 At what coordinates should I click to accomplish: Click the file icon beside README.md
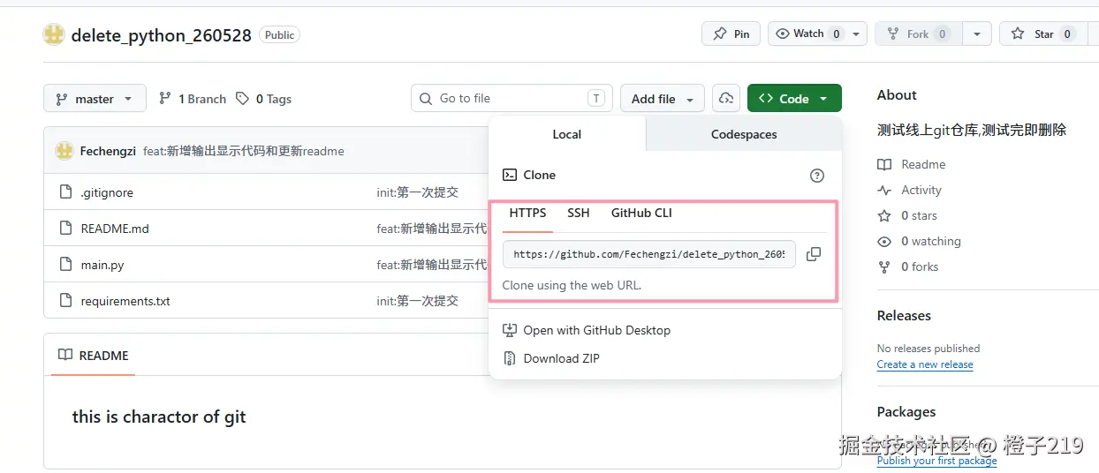[x=64, y=229]
